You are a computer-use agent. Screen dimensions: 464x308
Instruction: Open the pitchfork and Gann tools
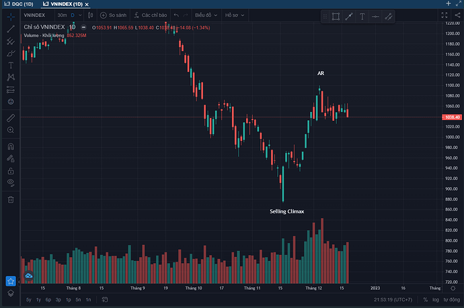11,41
